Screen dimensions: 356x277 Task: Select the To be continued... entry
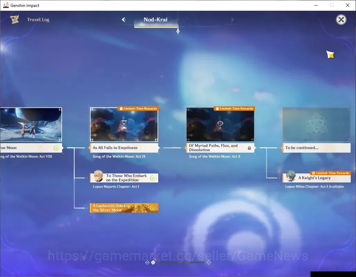pos(316,148)
